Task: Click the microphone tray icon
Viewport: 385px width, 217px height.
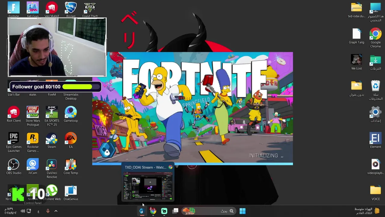Action: [x=48, y=211]
